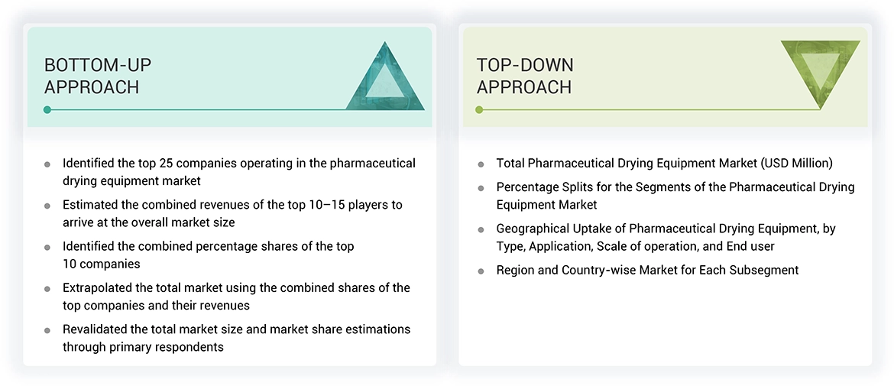The image size is (894, 386).
Task: Click the green dot under Top-Down heading
Action: tap(479, 110)
